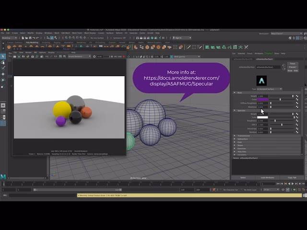
Task: Click the Undo arrow on the status line
Action: 34,38
